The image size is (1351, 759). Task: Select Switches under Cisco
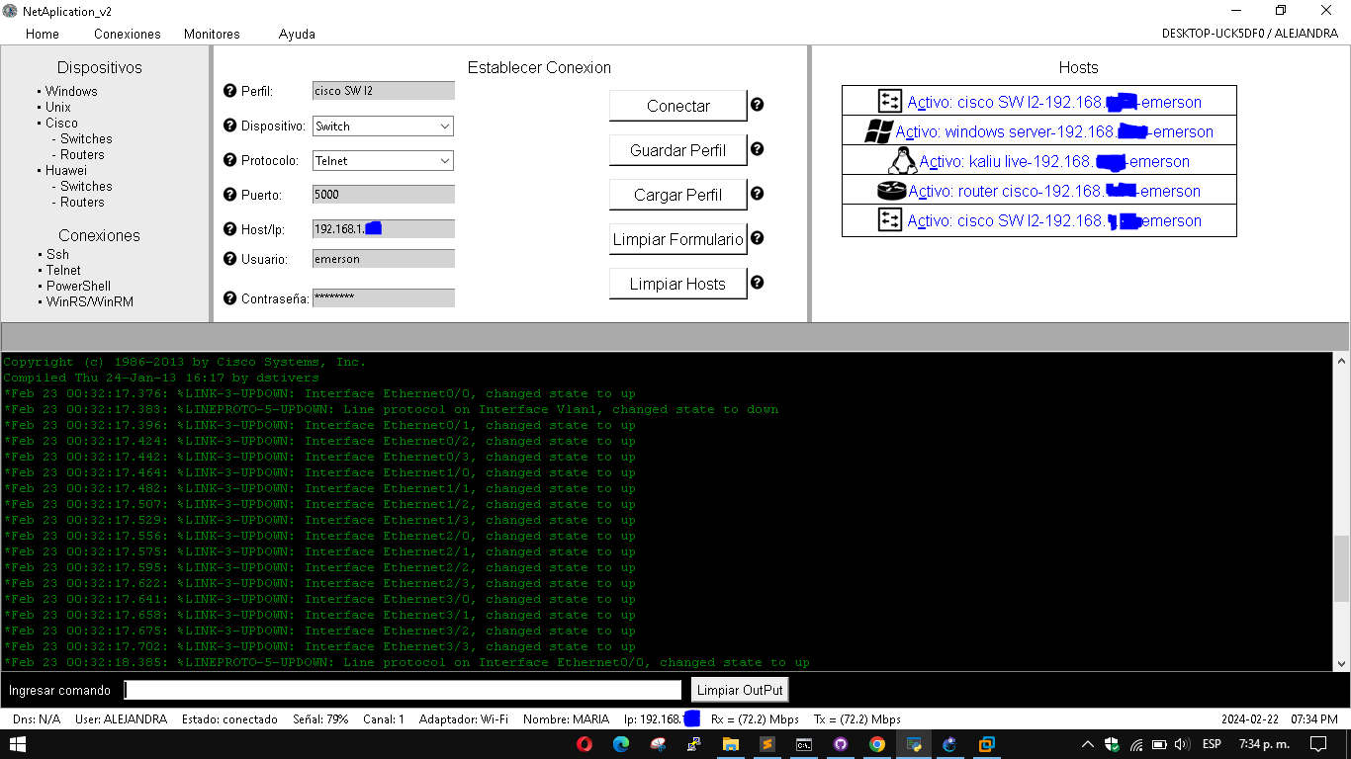coord(86,139)
